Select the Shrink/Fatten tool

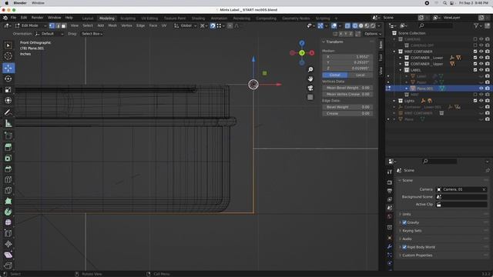[8, 244]
